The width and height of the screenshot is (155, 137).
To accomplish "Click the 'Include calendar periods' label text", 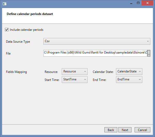I will click(26, 30).
